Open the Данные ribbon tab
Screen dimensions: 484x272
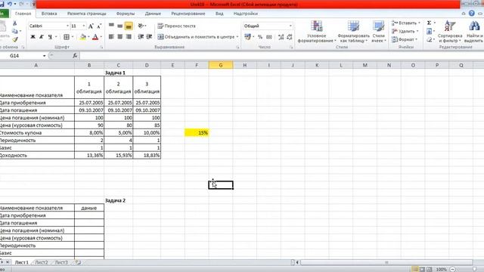(153, 14)
